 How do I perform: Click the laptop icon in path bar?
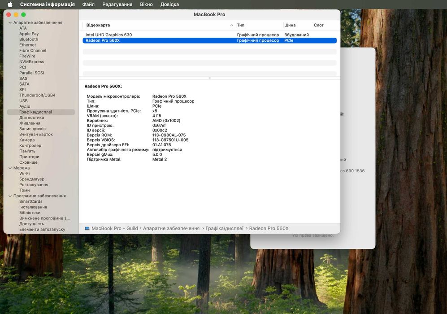click(87, 228)
